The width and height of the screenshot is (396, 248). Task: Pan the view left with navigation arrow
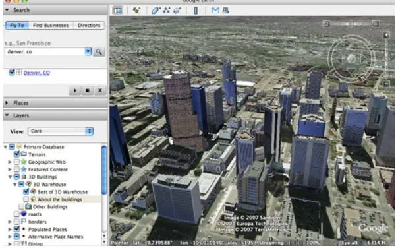[x=340, y=59]
